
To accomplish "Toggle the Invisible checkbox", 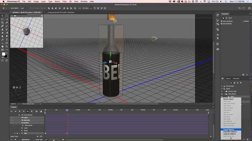I will tap(242, 21).
